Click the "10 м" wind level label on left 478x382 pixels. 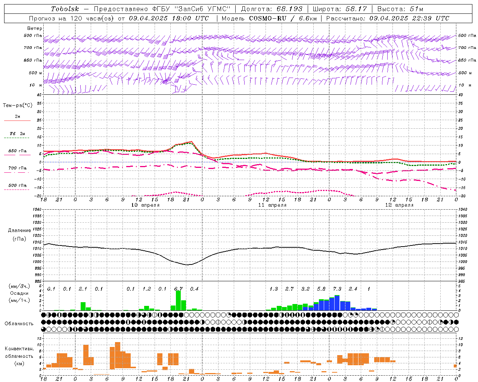pos(35,85)
